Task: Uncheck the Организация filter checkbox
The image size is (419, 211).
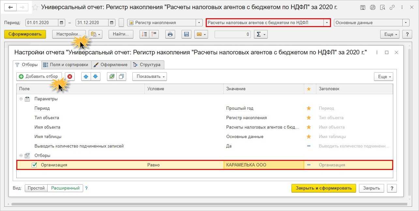Action: click(x=34, y=165)
